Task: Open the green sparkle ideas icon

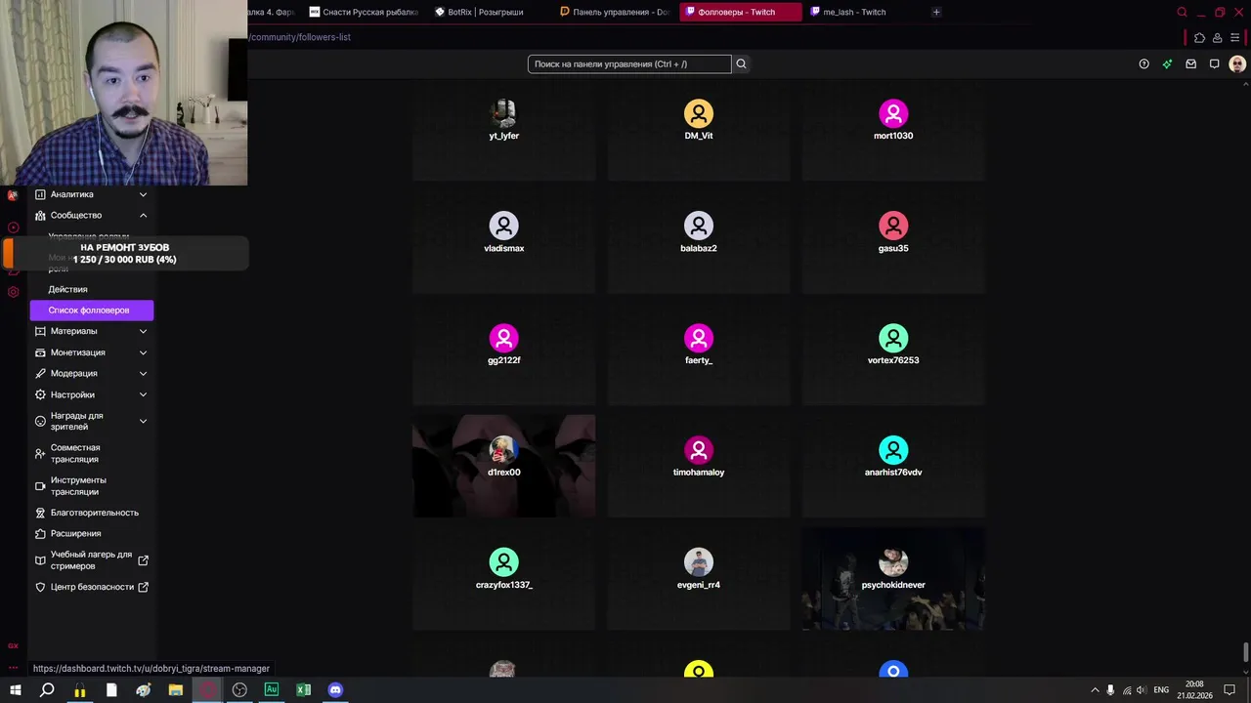Action: (x=1167, y=64)
